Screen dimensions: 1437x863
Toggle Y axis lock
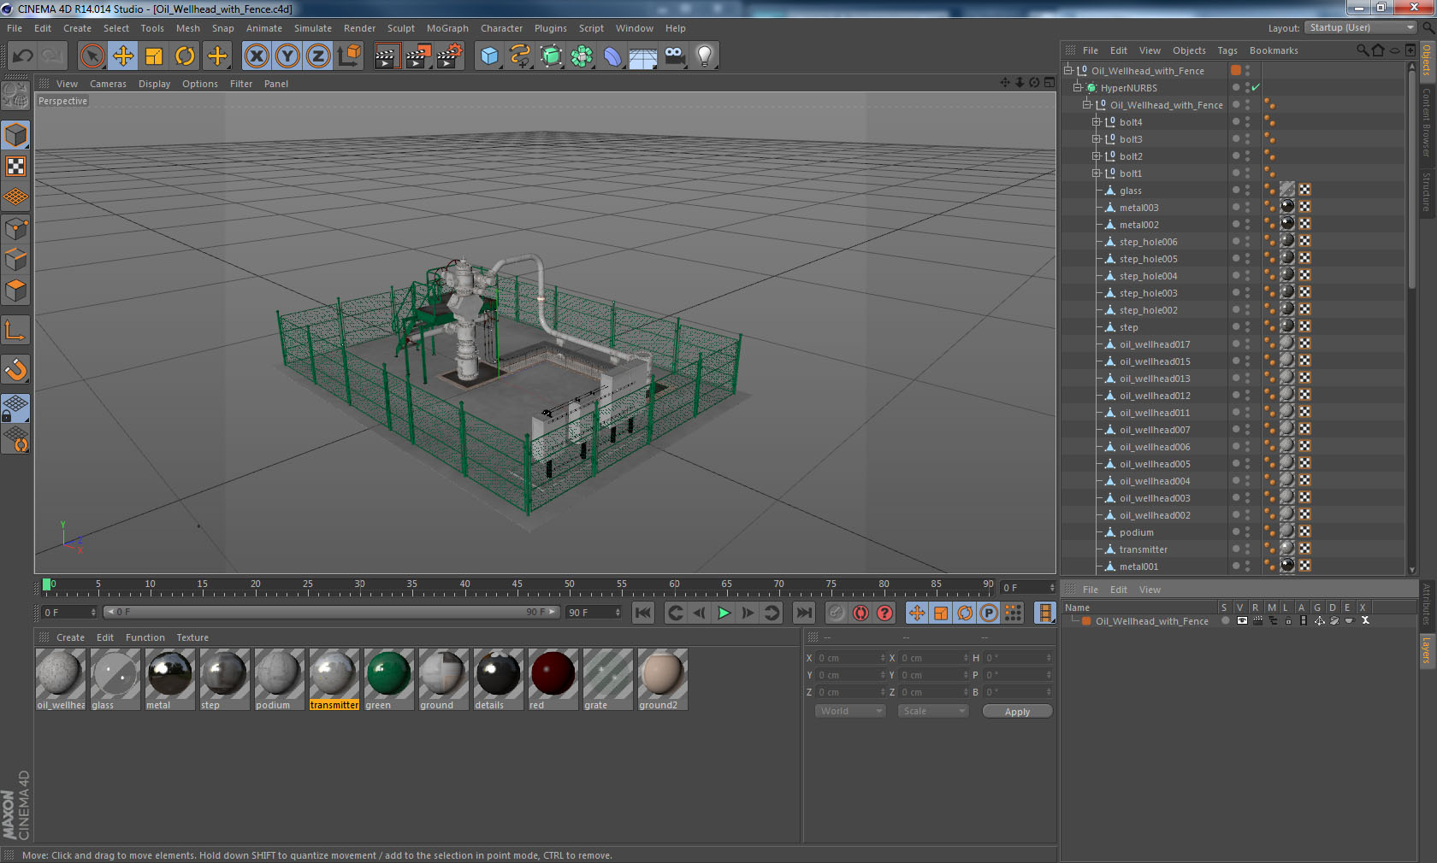point(287,56)
